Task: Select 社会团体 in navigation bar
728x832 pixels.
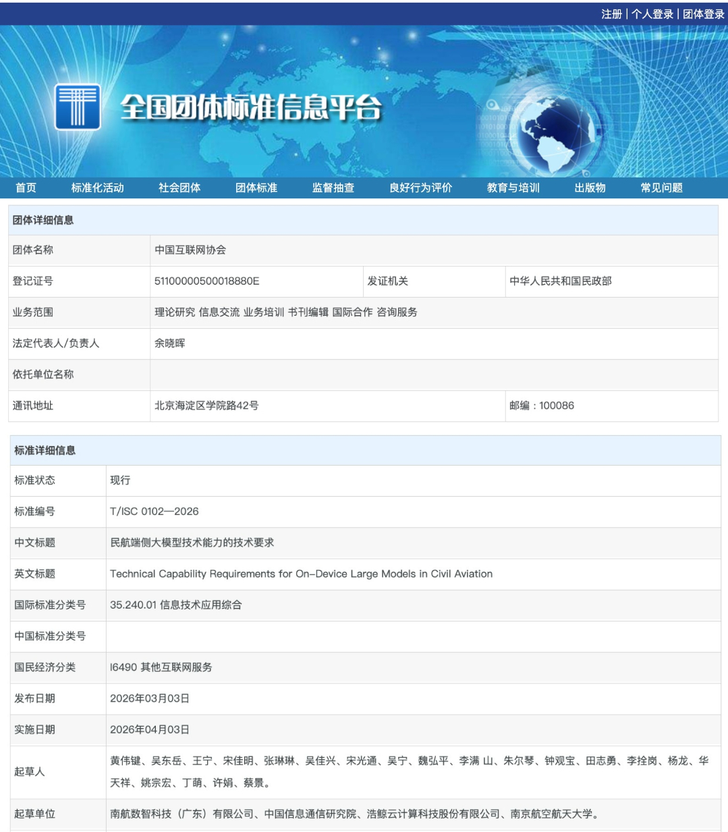Action: (179, 188)
